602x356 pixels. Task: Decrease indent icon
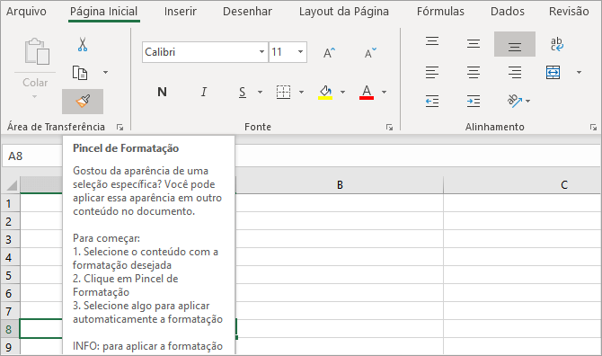(x=432, y=101)
